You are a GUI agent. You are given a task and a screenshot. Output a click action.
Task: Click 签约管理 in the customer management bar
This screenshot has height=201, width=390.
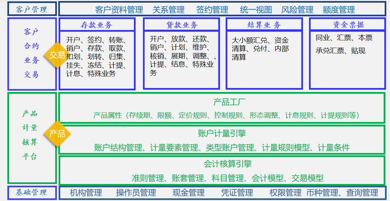point(212,10)
